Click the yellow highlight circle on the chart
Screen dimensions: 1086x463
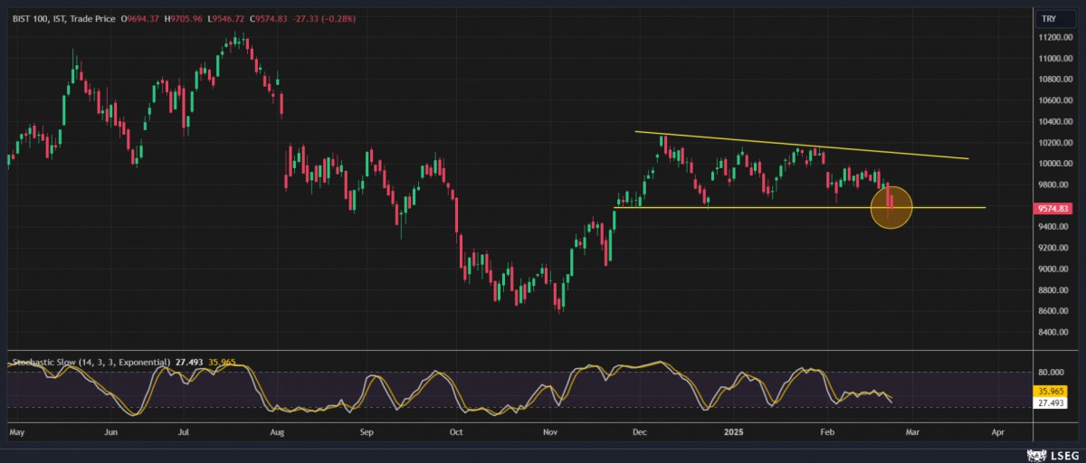pos(891,207)
